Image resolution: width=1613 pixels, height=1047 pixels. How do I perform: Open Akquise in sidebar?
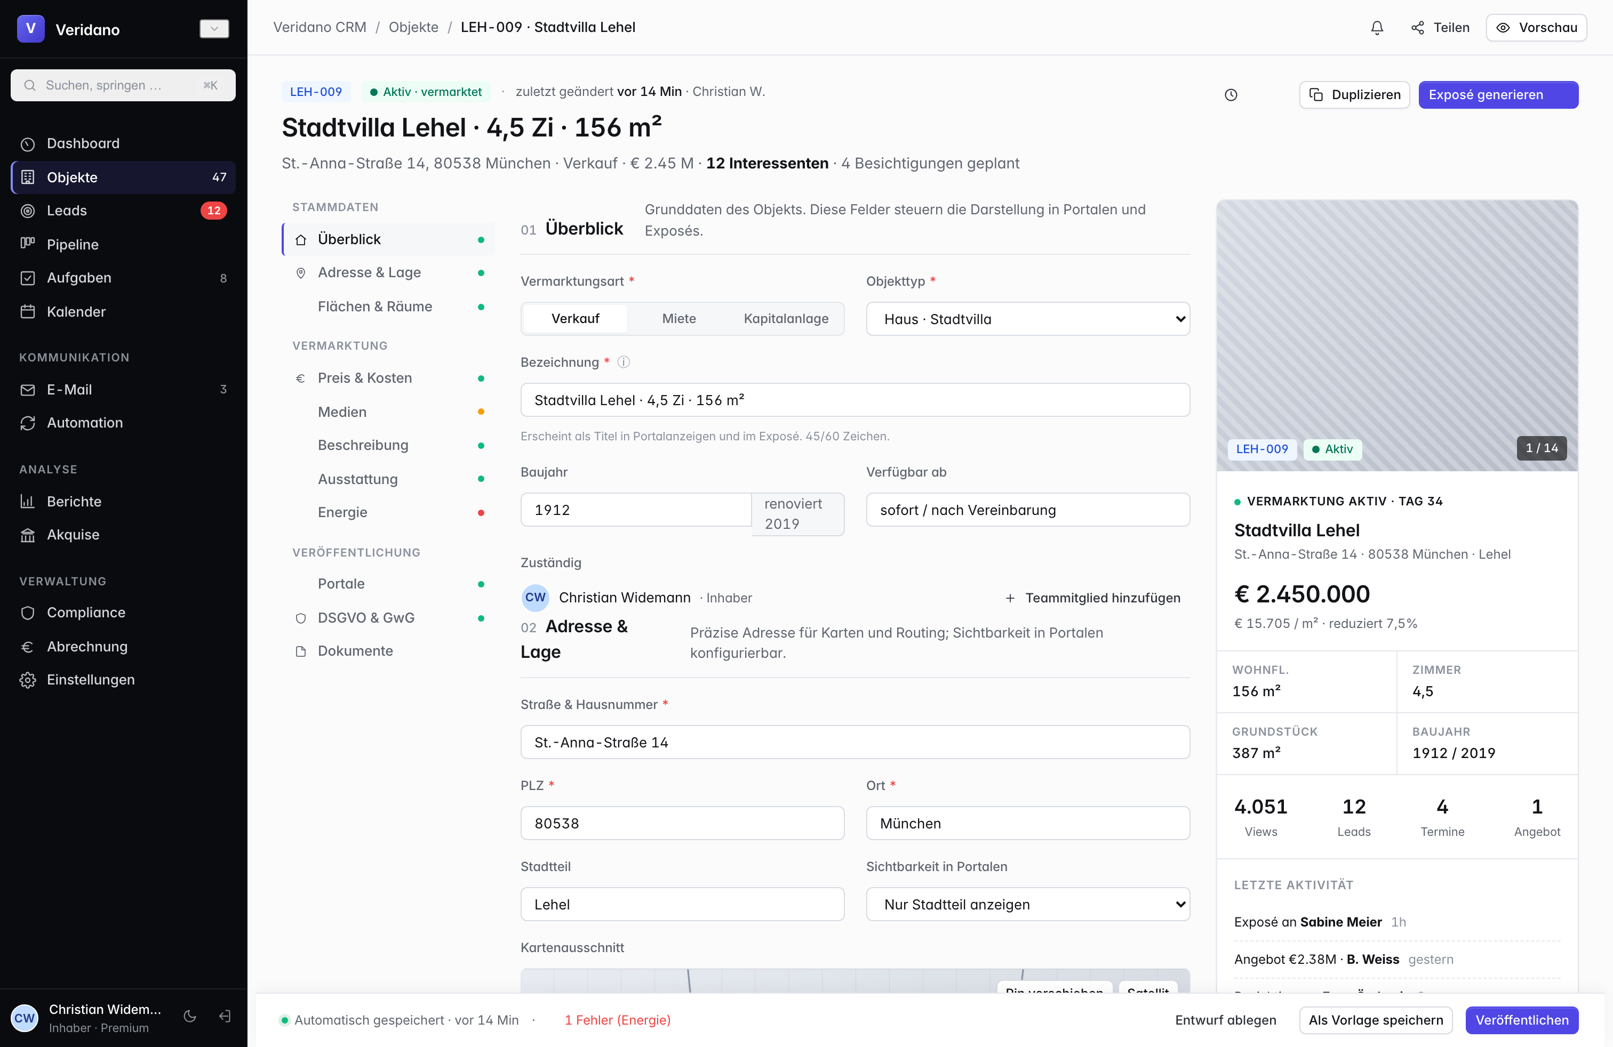(123, 534)
